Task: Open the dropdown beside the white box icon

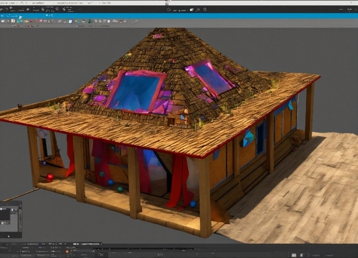Action: click(x=187, y=10)
